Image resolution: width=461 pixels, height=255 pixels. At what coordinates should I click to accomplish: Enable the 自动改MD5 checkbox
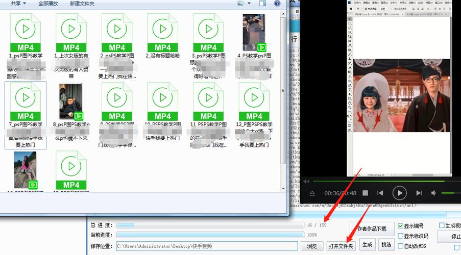(x=400, y=246)
